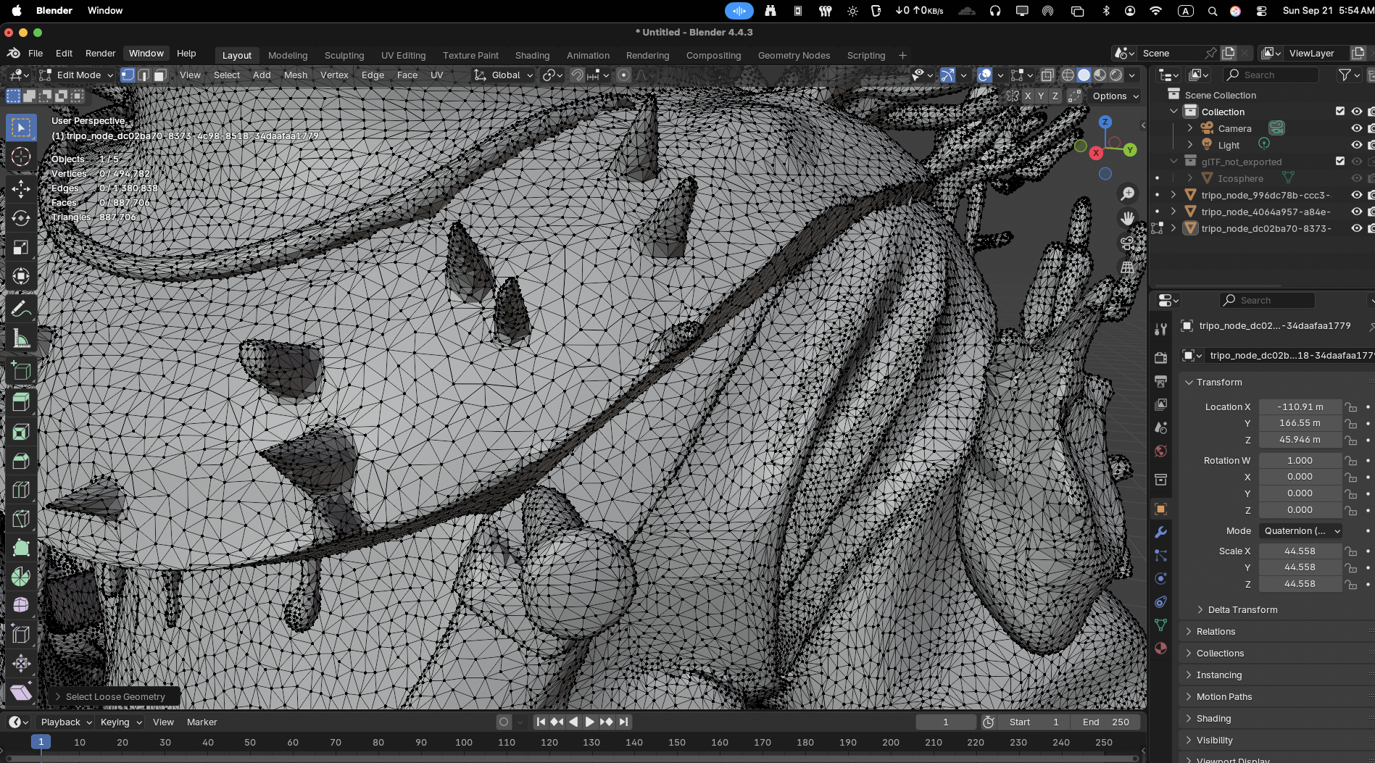Switch to face select mode
1375x763 pixels.
(160, 75)
